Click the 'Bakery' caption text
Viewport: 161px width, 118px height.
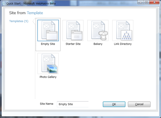(x=98, y=44)
